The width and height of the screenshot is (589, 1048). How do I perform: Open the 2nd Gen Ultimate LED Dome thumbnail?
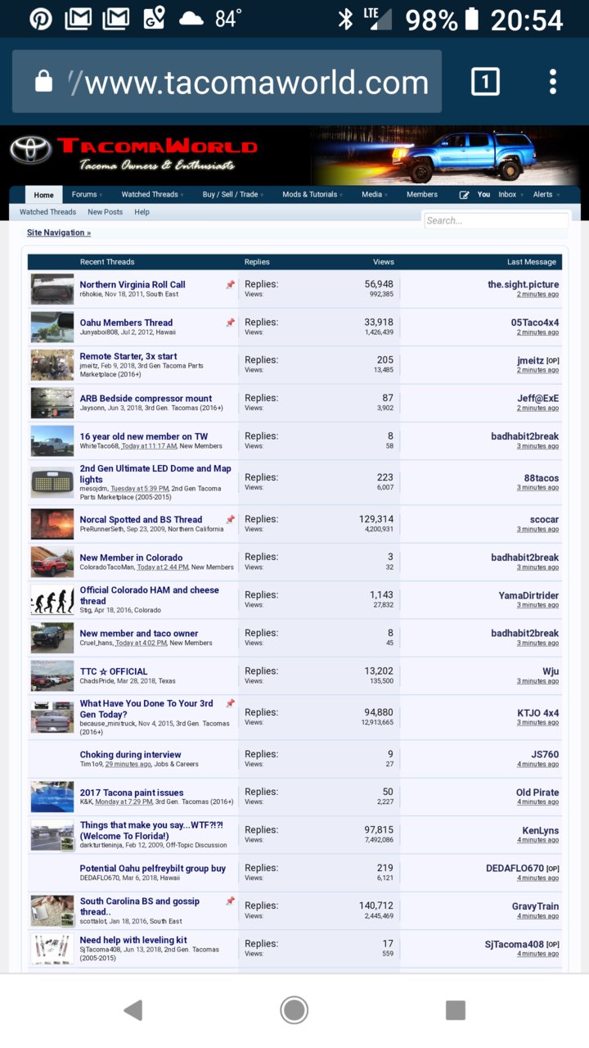[52, 482]
